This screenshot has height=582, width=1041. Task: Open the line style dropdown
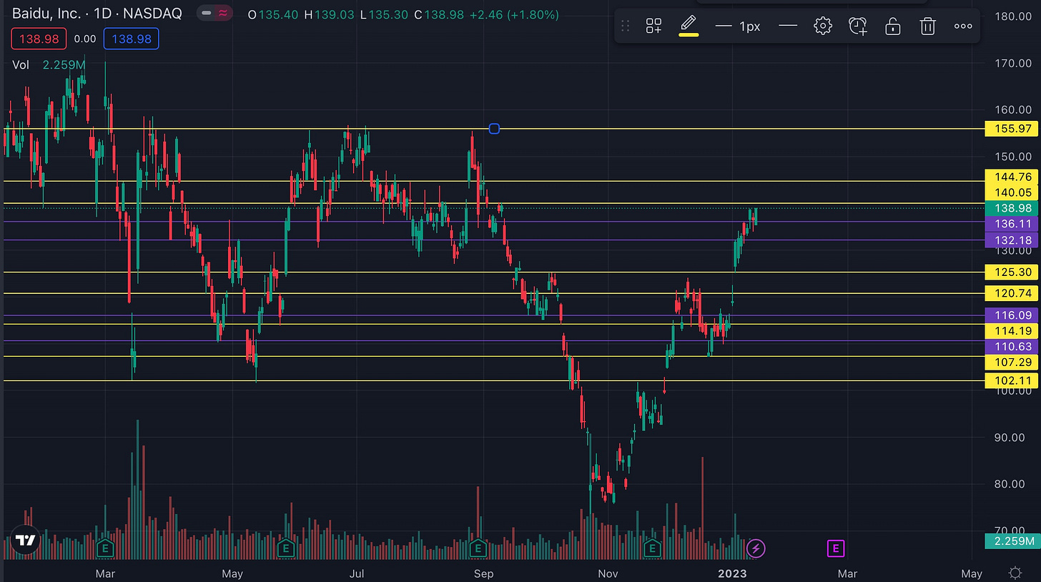tap(788, 26)
